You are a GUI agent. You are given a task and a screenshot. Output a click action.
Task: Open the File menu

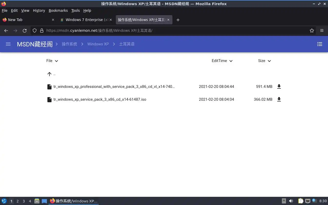pos(5,11)
